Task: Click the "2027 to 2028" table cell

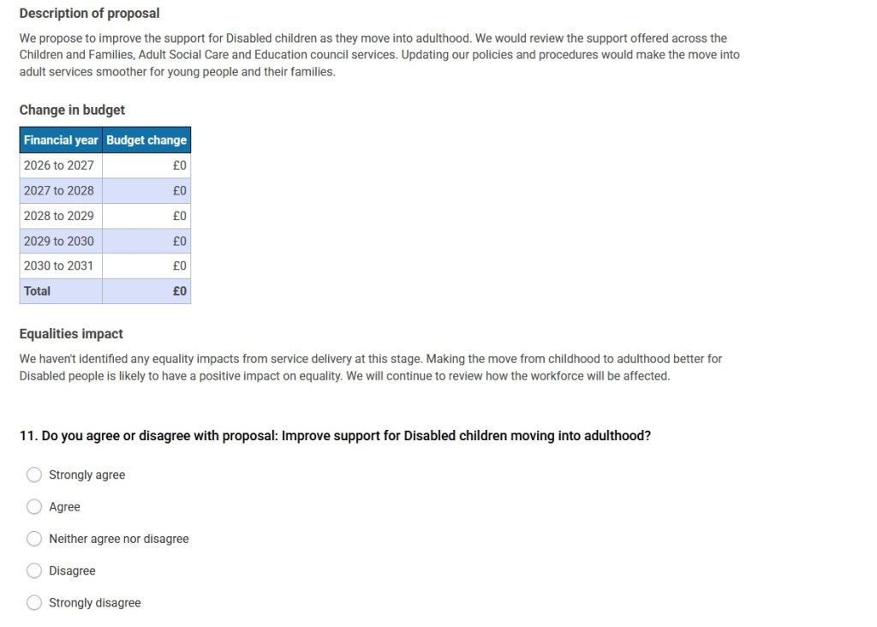Action: coord(59,190)
